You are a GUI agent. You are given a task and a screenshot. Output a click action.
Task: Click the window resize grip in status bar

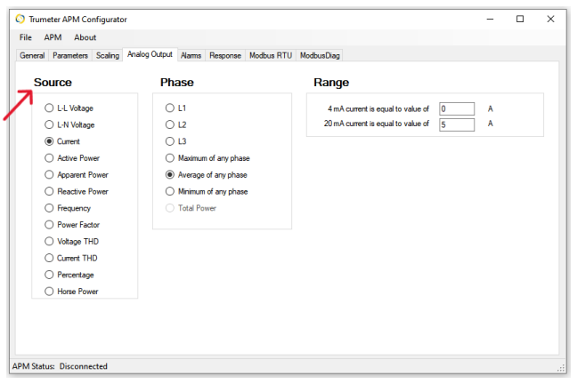(561, 367)
